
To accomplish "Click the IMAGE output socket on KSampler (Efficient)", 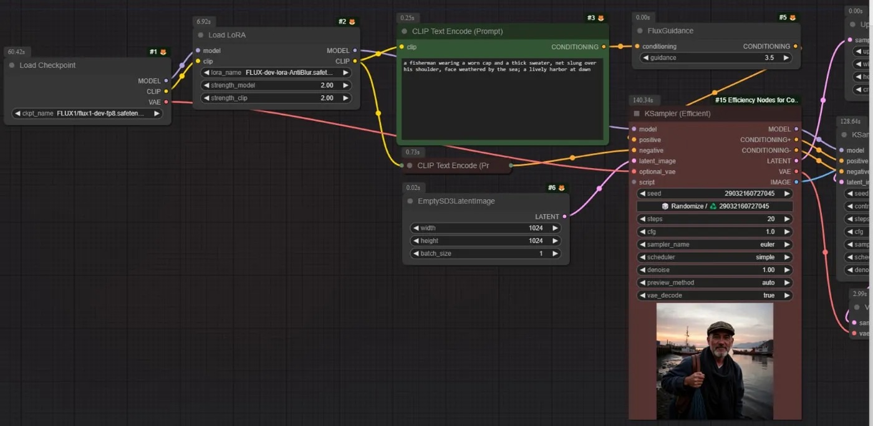I will [x=796, y=182].
